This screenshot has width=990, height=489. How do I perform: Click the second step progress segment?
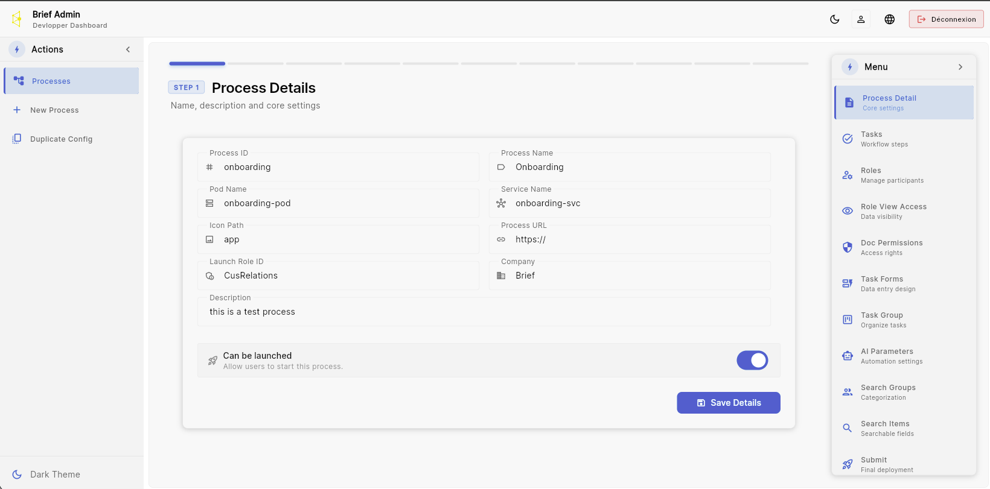tap(255, 63)
